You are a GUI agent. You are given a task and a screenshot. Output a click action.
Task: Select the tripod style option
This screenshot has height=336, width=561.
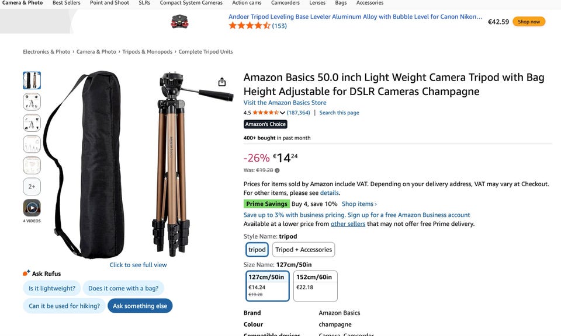tap(257, 250)
